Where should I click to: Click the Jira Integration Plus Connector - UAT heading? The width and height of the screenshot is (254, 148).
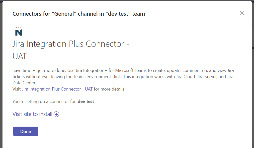[x=71, y=50]
